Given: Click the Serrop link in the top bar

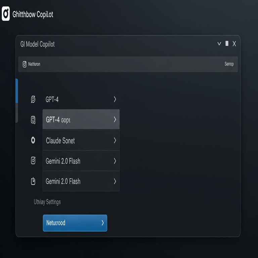Looking at the screenshot, I should [x=229, y=64].
